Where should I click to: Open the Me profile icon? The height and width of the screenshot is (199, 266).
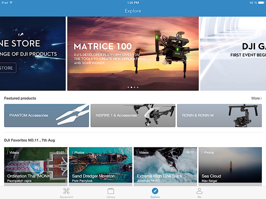[x=199, y=191]
